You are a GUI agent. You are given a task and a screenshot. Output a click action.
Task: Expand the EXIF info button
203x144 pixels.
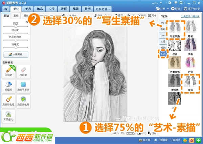pyautogui.click(x=130, y=133)
